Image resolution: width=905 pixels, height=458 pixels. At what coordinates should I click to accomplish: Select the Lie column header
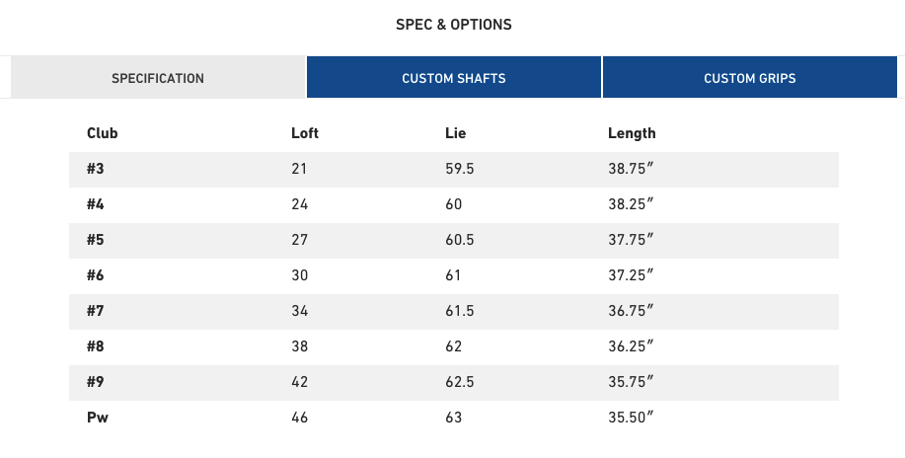pos(455,133)
